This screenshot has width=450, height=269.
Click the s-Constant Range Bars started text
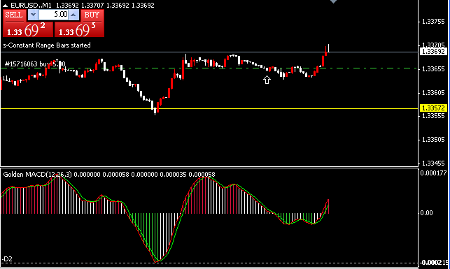pos(47,45)
